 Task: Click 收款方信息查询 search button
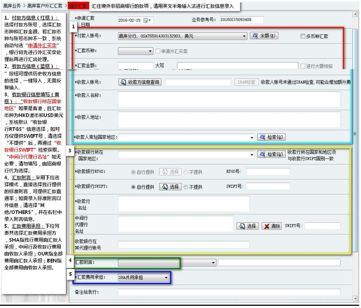(x=140, y=82)
